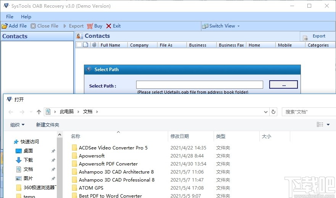Screen dimensions: 336x198
Task: Click the back arrow in open dialog
Action: (11, 112)
